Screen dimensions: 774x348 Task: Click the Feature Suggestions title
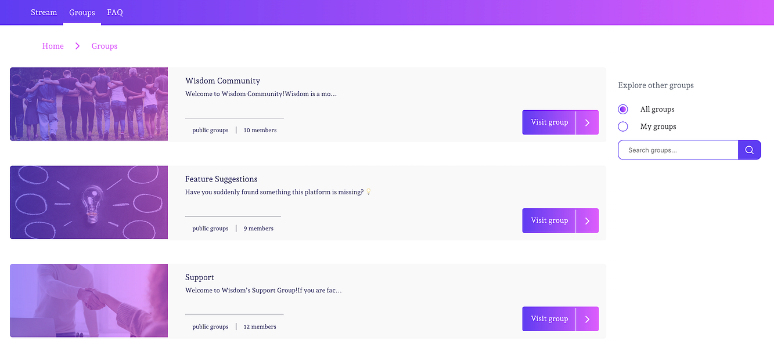pyautogui.click(x=221, y=179)
